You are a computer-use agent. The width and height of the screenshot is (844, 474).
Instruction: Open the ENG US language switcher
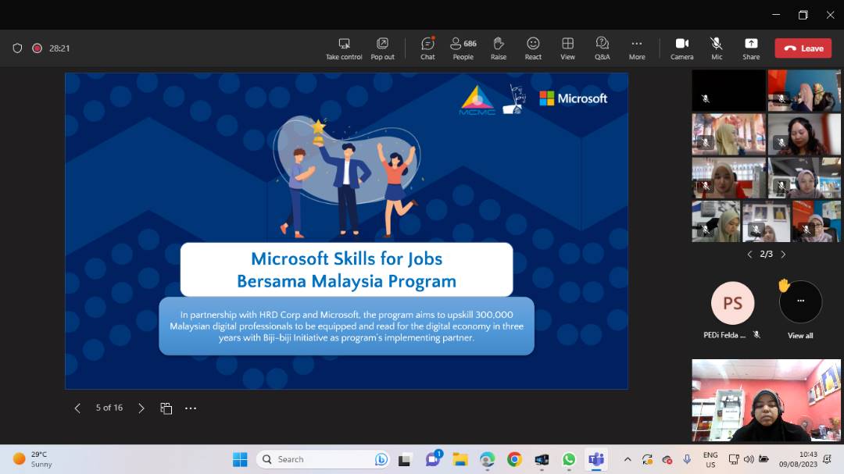710,459
